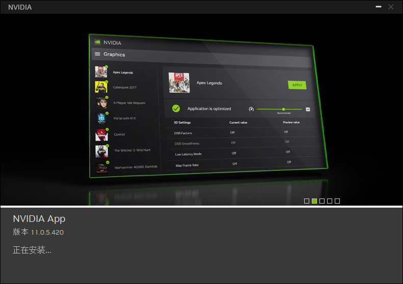Image resolution: width=403 pixels, height=284 pixels.
Task: Select the fourth slideshow indicator square
Action: coord(330,201)
